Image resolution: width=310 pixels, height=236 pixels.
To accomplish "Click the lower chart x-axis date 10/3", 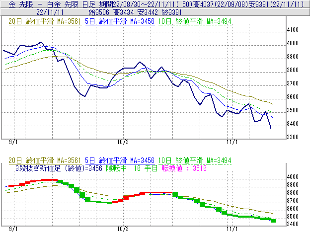I will [x=123, y=229].
